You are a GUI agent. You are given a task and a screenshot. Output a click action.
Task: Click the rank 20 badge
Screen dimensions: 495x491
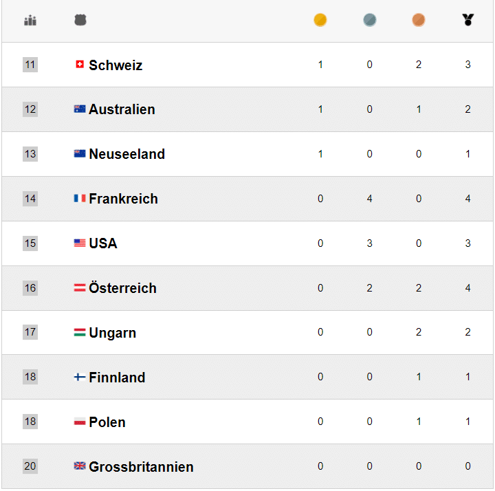click(30, 466)
